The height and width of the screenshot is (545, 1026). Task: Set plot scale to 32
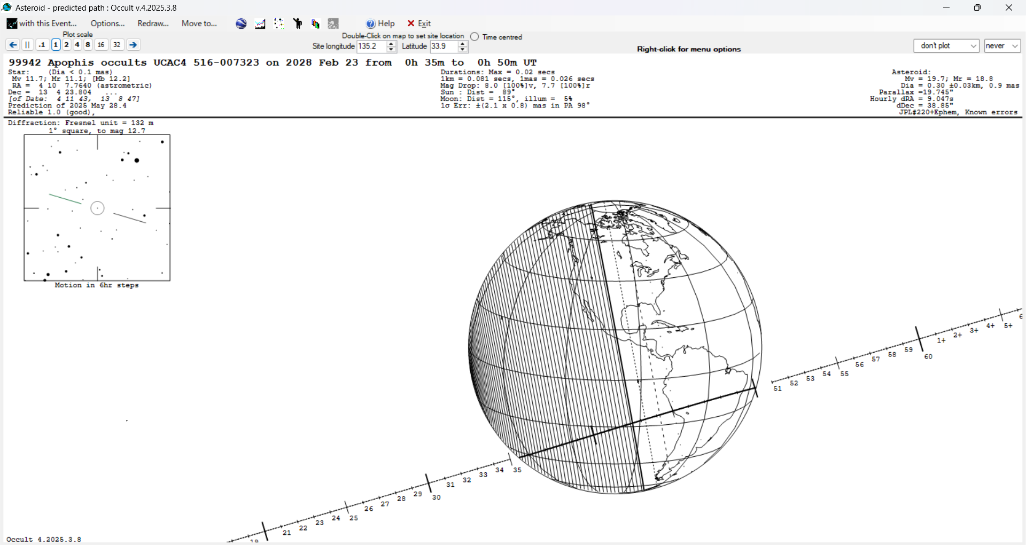coord(117,45)
